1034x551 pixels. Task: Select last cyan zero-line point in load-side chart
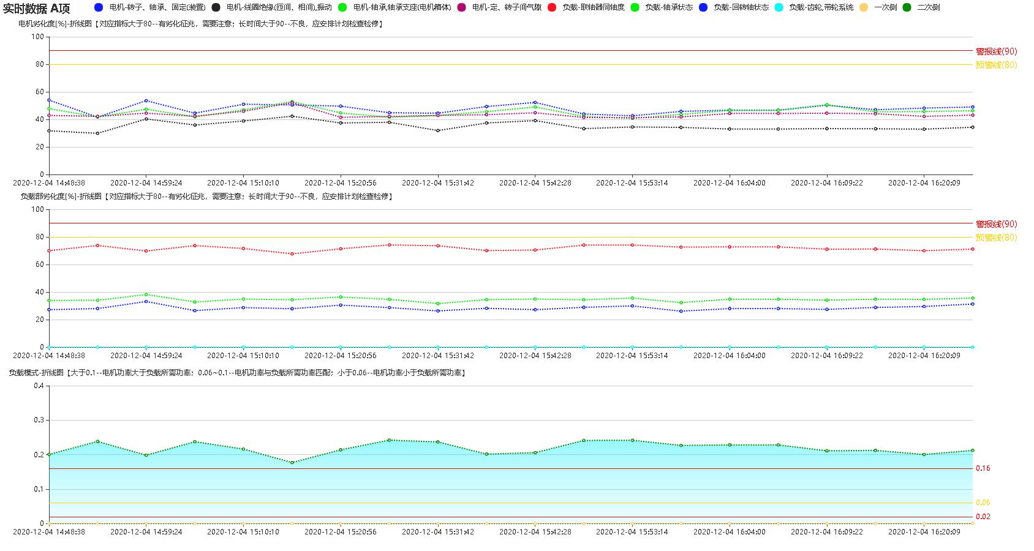click(x=972, y=347)
